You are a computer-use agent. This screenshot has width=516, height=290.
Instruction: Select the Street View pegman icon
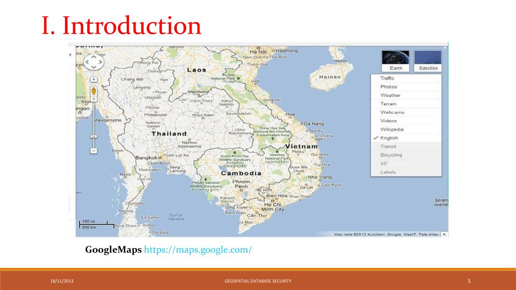point(94,91)
